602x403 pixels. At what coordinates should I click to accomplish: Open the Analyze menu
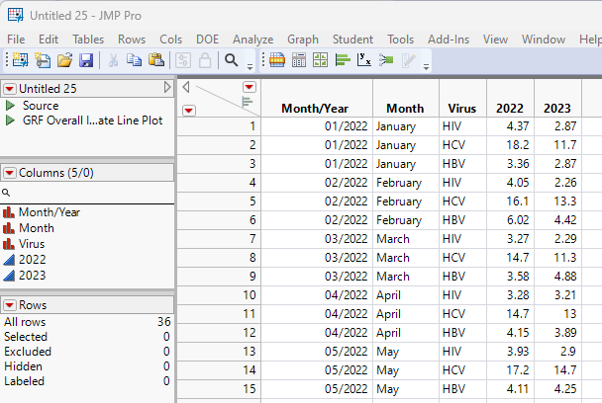point(253,40)
